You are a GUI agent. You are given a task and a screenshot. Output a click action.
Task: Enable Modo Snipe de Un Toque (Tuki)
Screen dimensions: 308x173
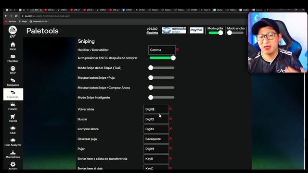coord(162,68)
